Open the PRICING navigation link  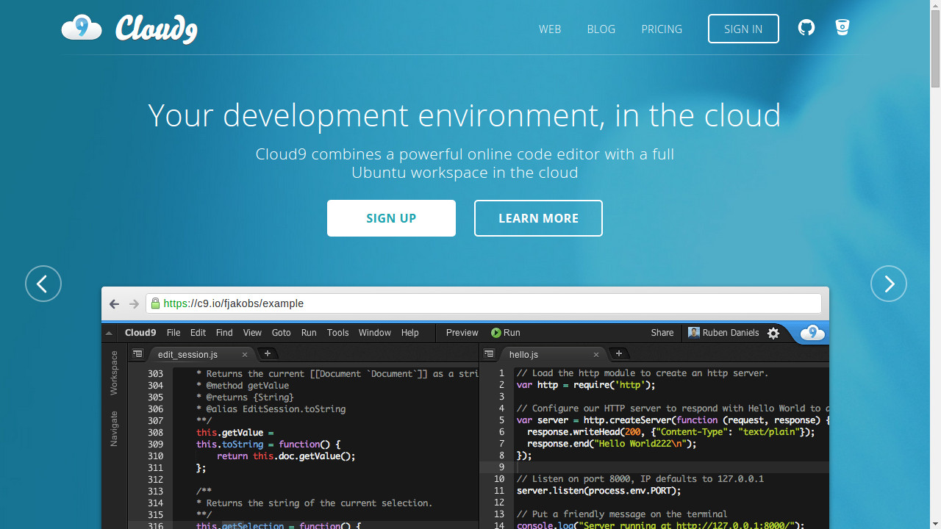(x=662, y=29)
